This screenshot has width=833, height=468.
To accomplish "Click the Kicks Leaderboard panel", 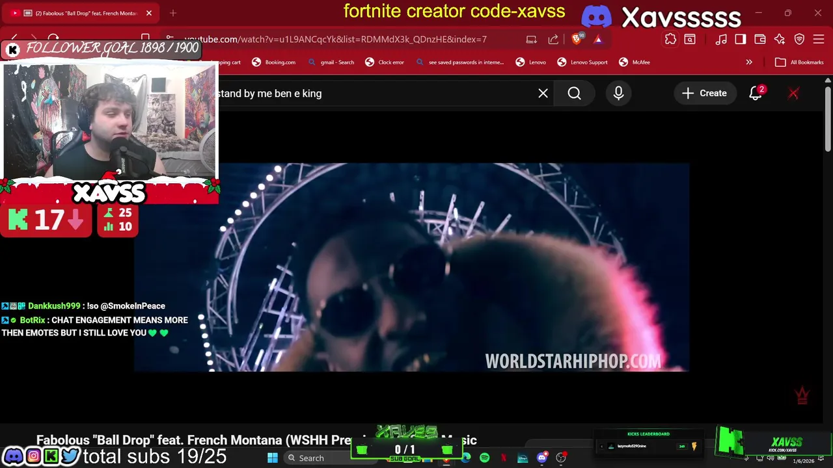I will (648, 442).
